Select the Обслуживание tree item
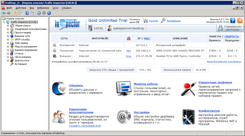 pos(23,57)
